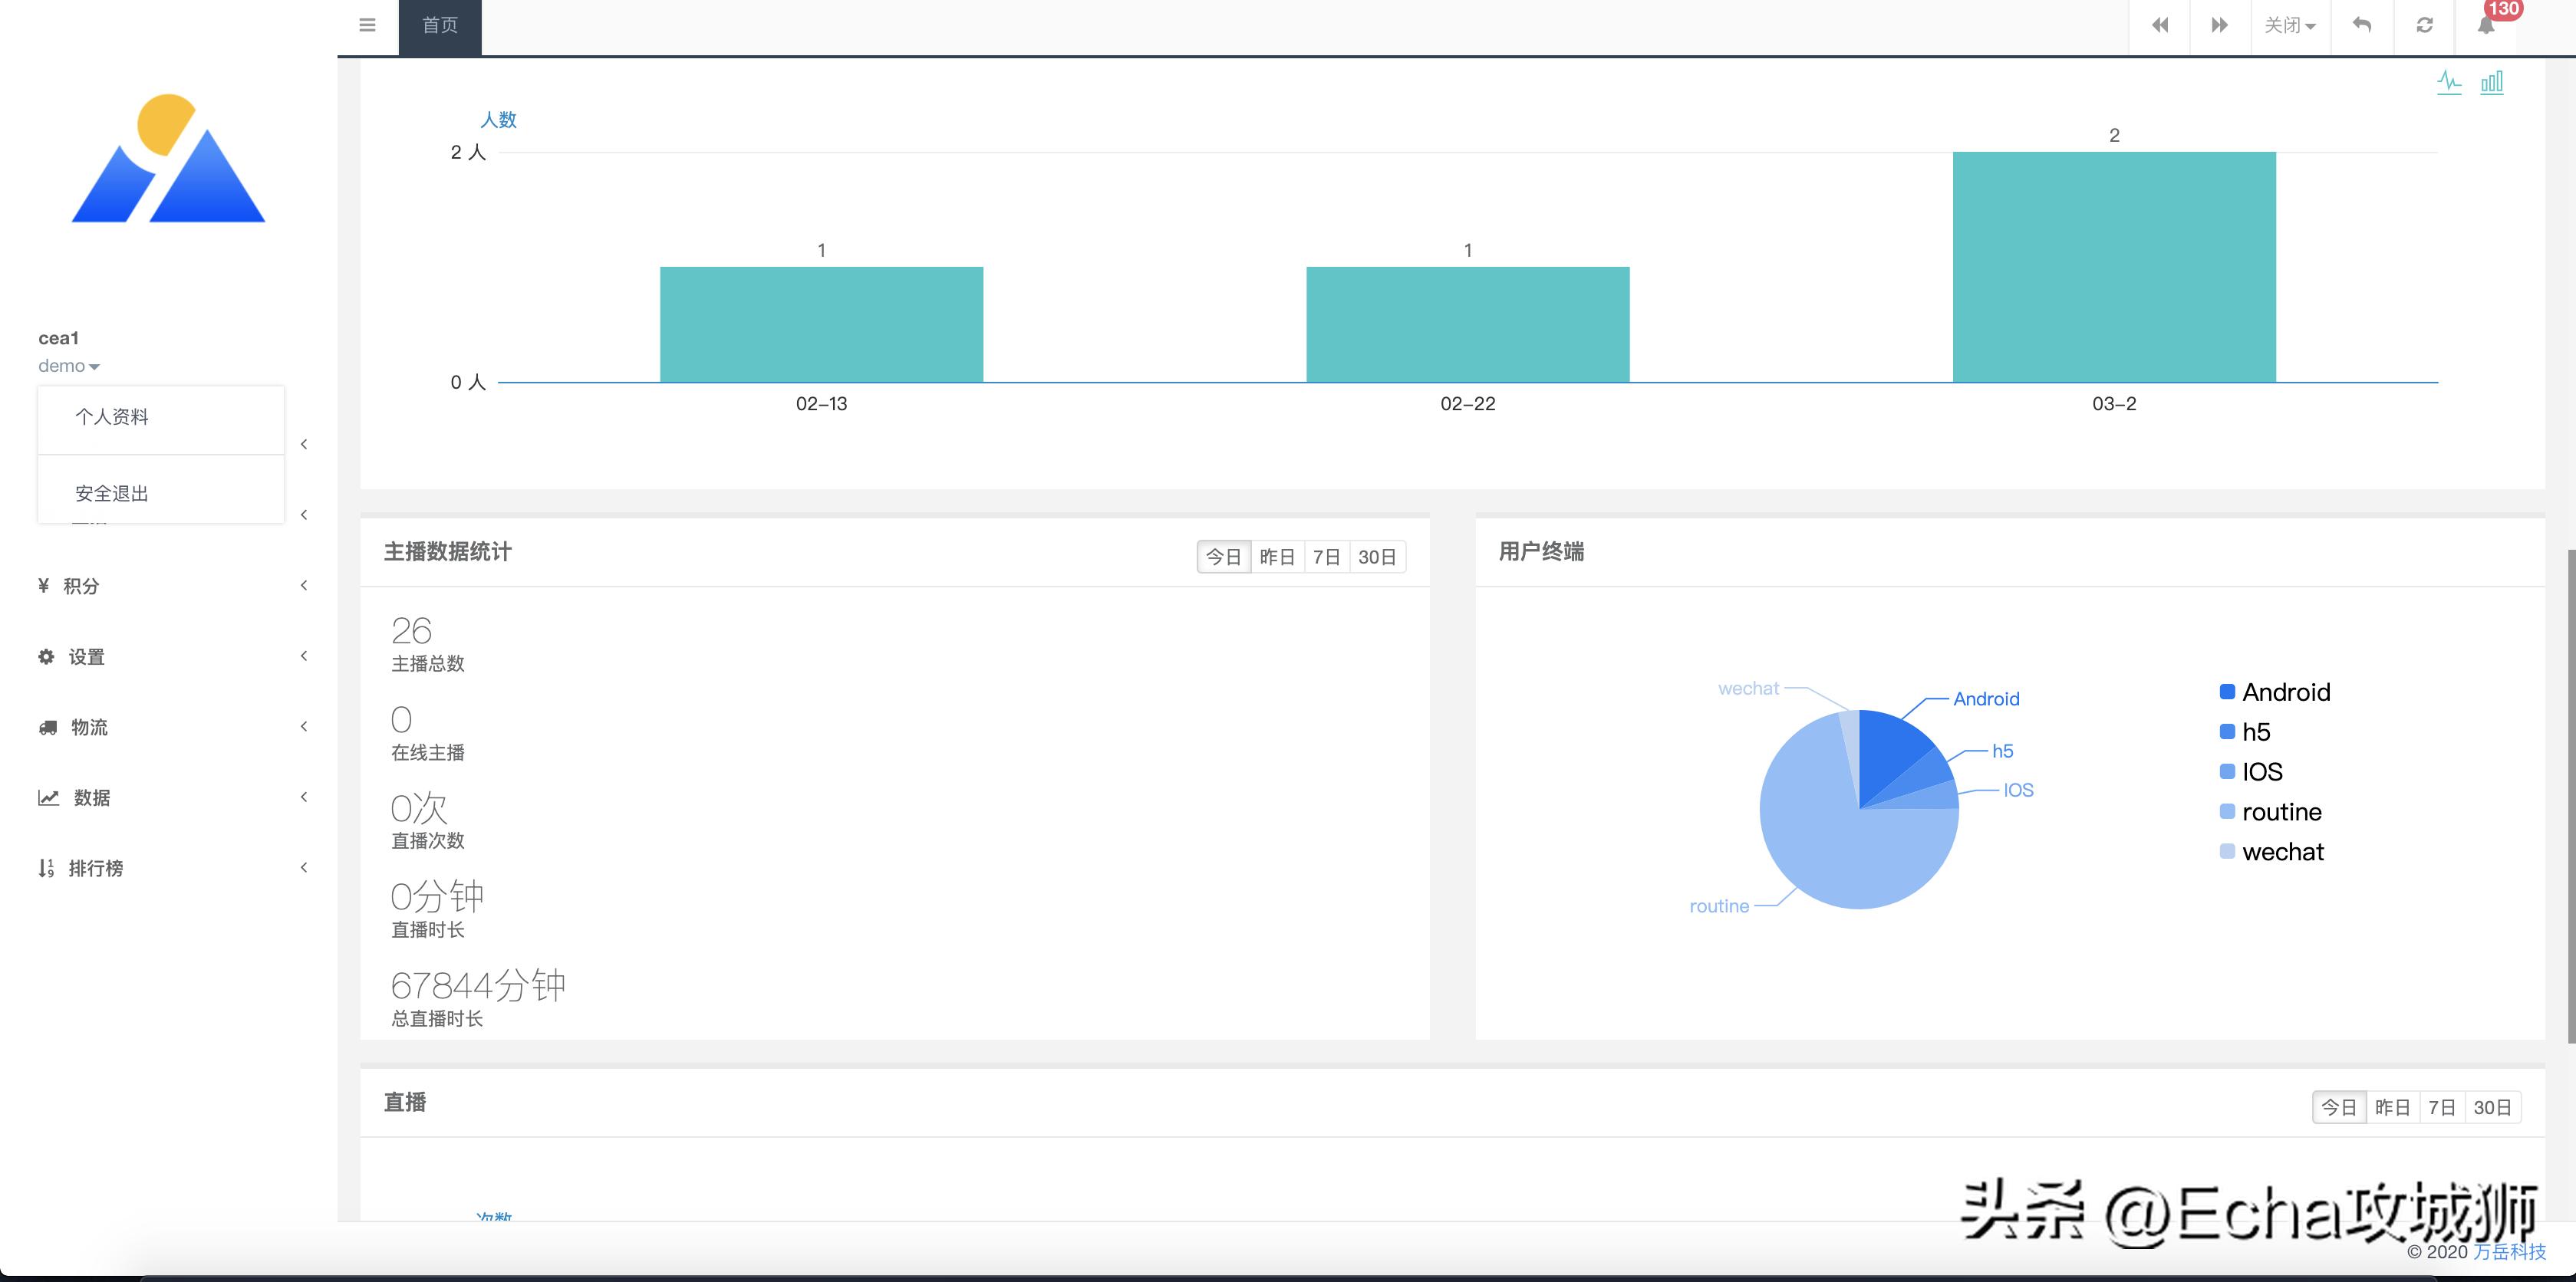
Task: Click the refresh icon in the top bar
Action: click(x=2424, y=25)
